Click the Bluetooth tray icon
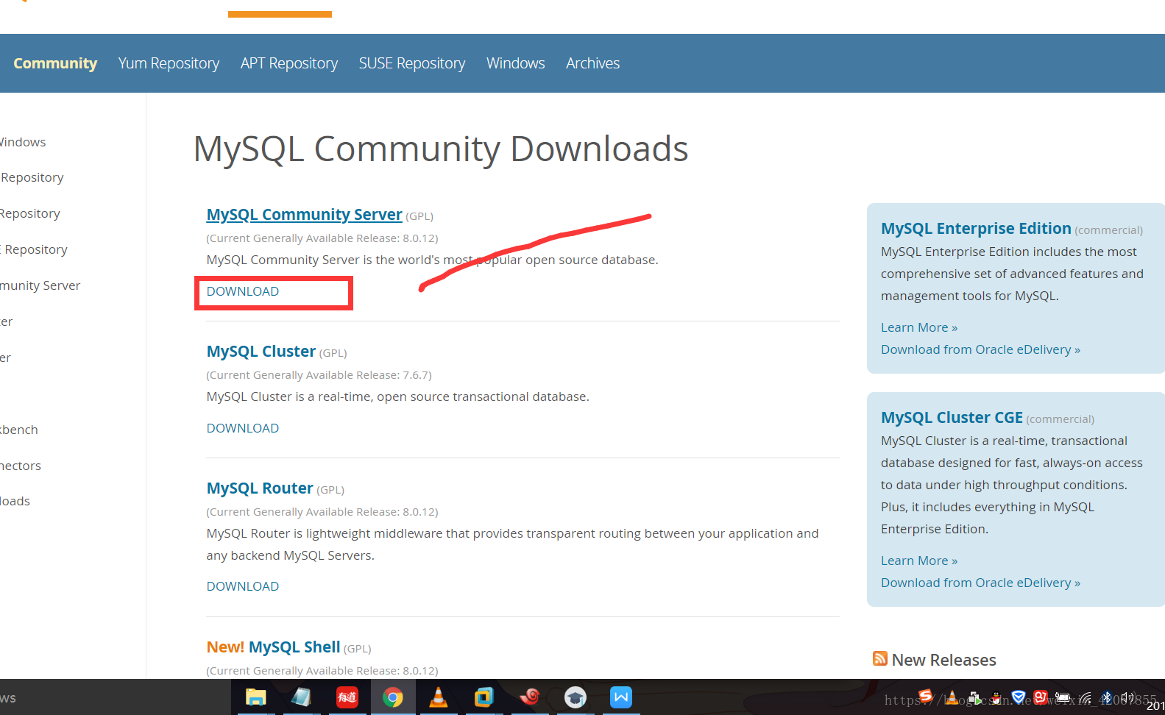Viewport: 1165px width, 715px height. pyautogui.click(x=1106, y=697)
